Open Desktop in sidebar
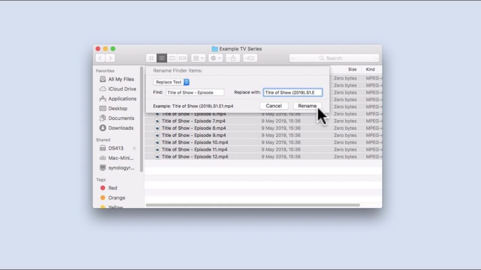 pos(113,108)
